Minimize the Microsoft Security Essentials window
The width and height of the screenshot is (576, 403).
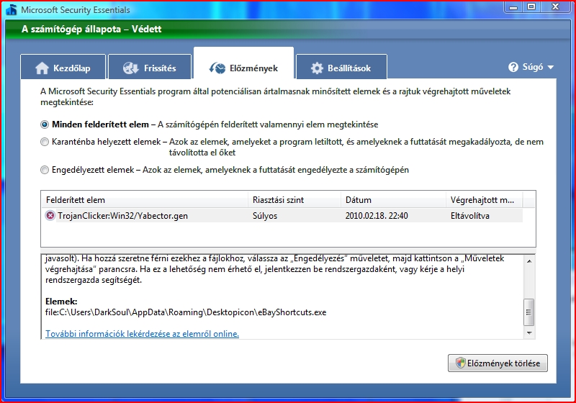[513, 7]
